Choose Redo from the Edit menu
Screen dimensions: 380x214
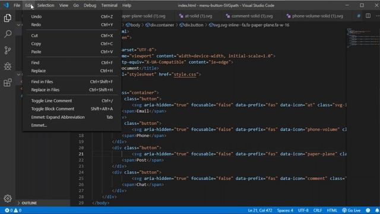coord(72,24)
